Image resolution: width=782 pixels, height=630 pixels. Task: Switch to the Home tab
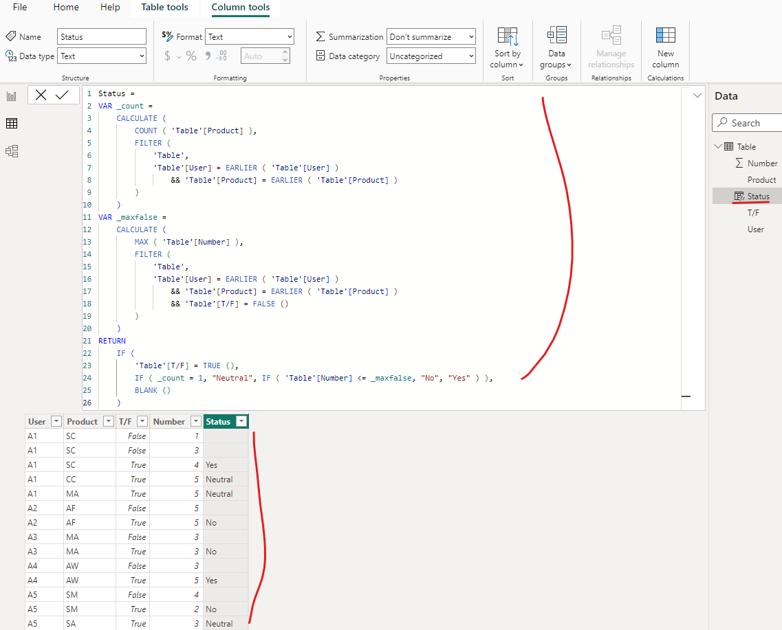click(x=66, y=7)
